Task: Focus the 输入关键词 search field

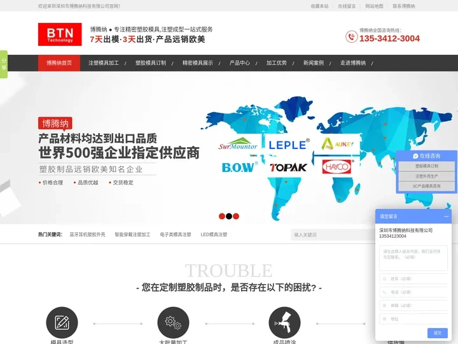Action: [x=333, y=234]
